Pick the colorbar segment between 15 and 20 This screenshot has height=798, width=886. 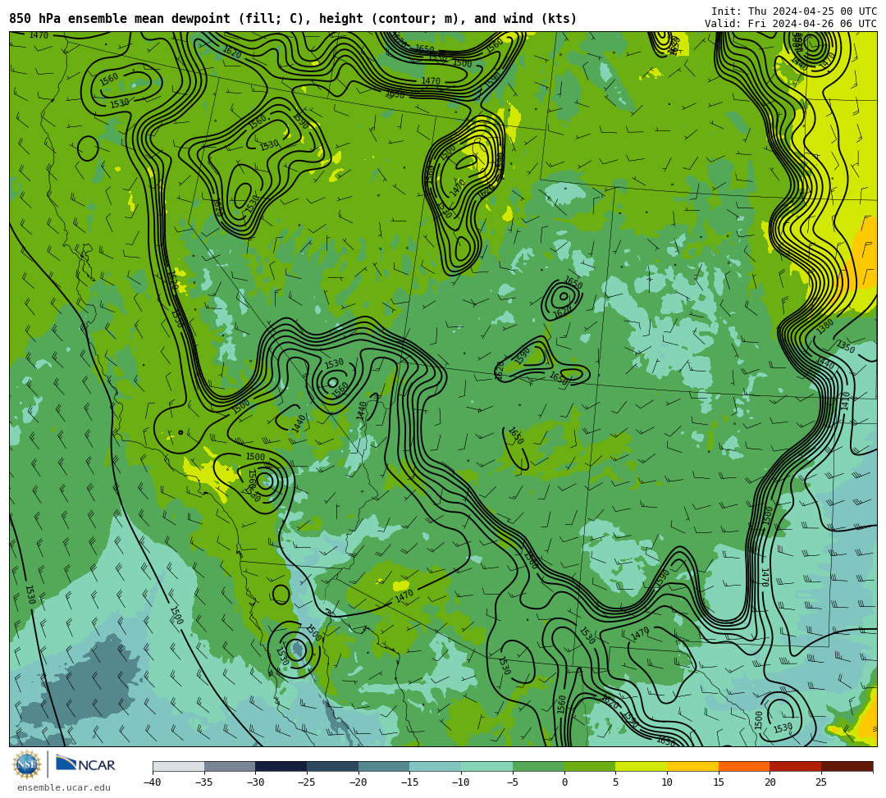click(x=744, y=766)
